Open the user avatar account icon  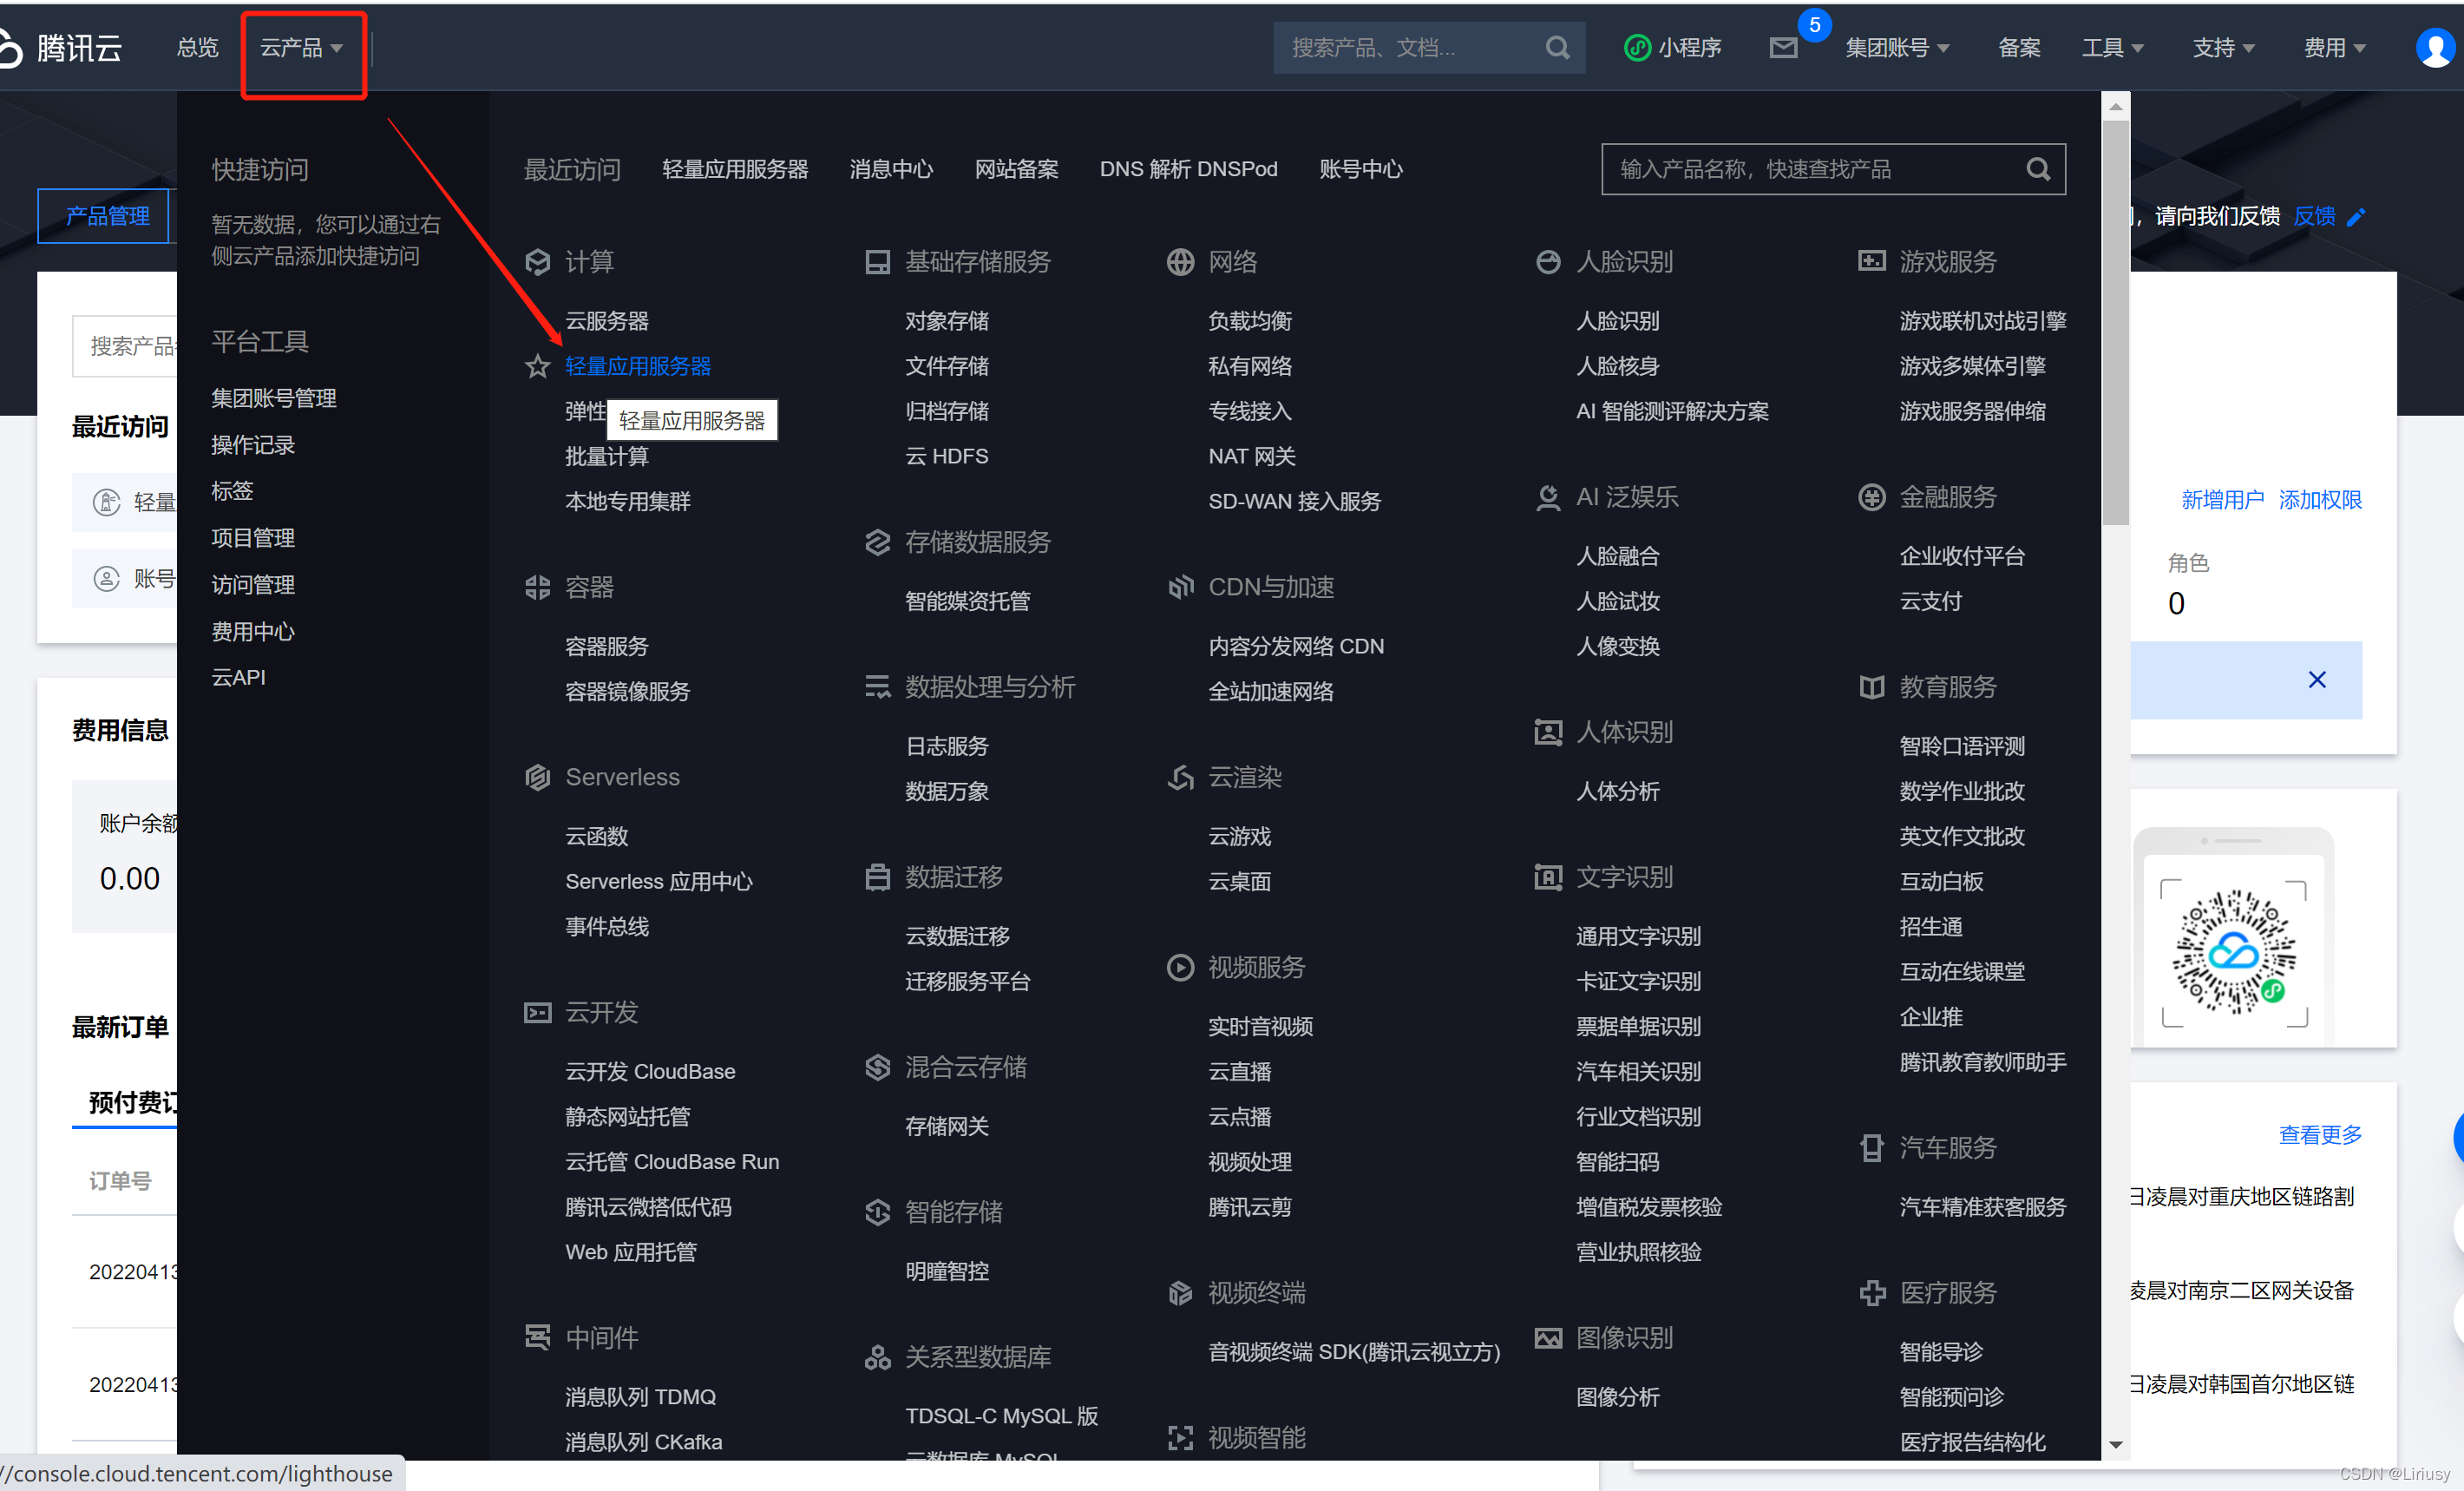[2435, 47]
